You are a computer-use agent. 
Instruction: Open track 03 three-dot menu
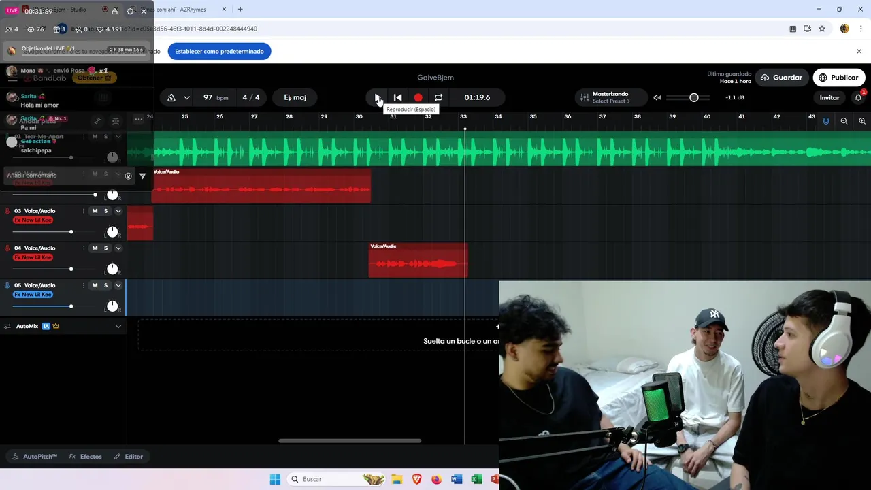(x=84, y=211)
